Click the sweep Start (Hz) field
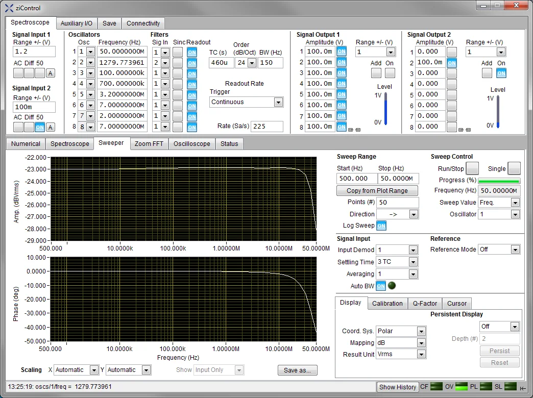 (357, 179)
